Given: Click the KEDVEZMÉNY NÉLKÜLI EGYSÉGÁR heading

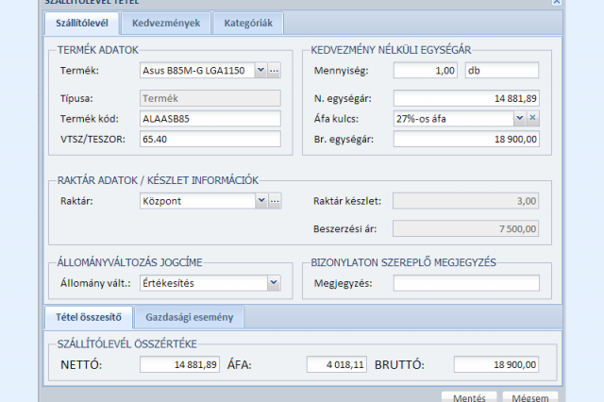Looking at the screenshot, I should [x=391, y=50].
